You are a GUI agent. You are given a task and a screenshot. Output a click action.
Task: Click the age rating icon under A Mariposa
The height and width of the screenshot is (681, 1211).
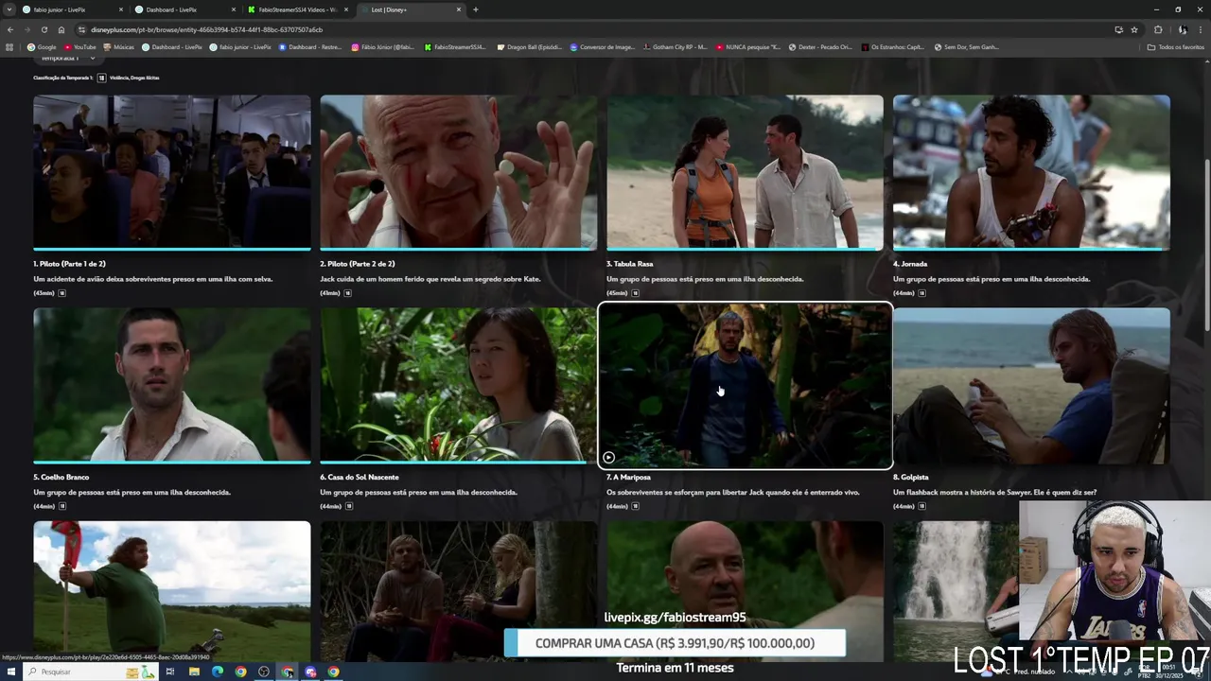[x=636, y=506]
